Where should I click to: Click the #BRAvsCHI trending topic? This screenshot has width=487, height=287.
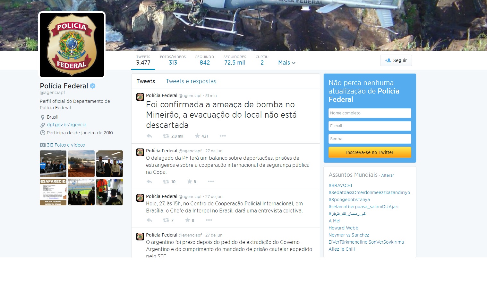(x=340, y=185)
